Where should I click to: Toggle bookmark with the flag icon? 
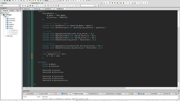(110, 3)
